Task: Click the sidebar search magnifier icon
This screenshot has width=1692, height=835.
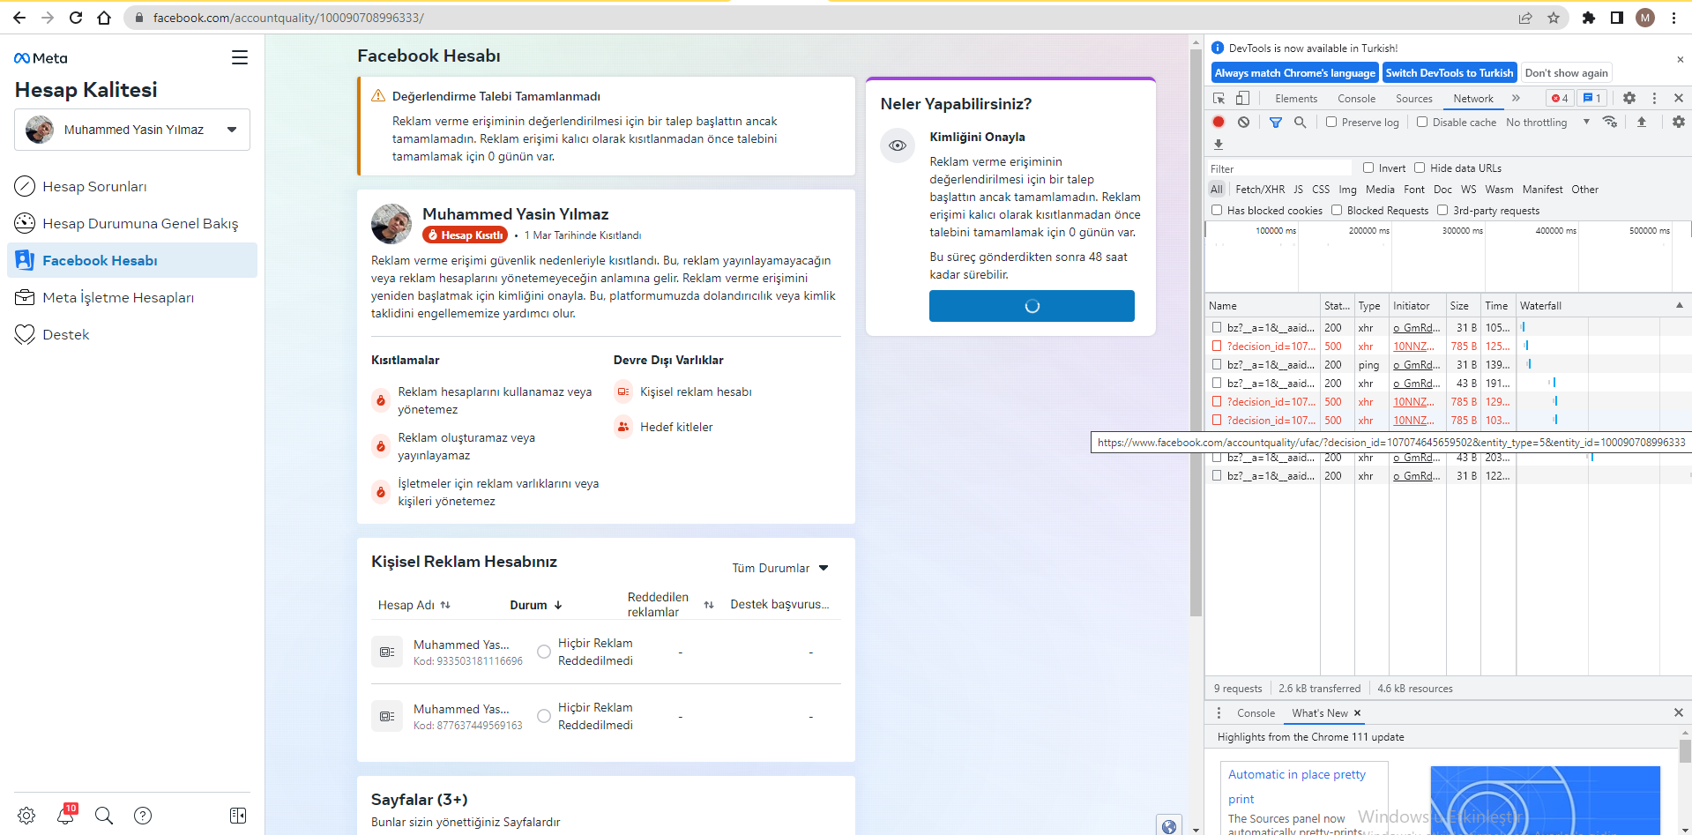Action: 104,816
